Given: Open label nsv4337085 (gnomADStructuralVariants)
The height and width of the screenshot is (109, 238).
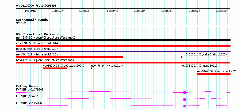Looking at the screenshot, I should (46, 37).
